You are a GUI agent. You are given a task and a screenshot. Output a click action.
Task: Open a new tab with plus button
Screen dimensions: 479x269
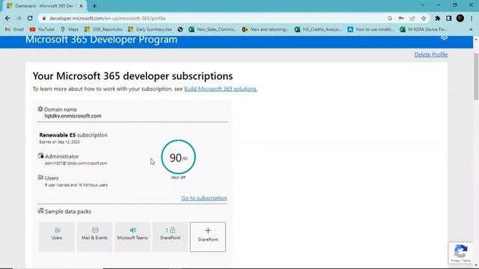tap(94, 6)
